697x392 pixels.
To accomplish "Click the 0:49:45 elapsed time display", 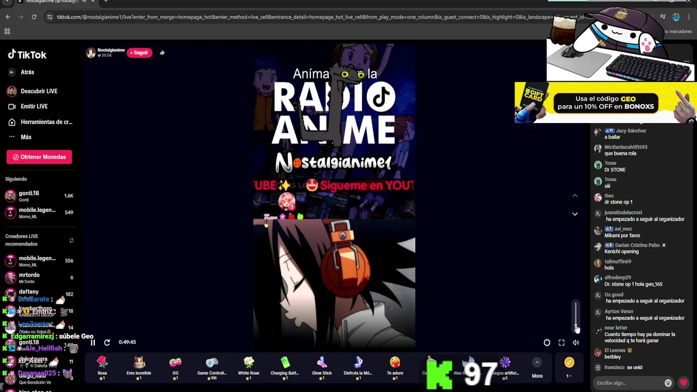I will pos(127,342).
